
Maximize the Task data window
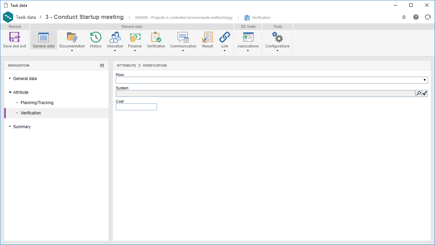pyautogui.click(x=411, y=5)
